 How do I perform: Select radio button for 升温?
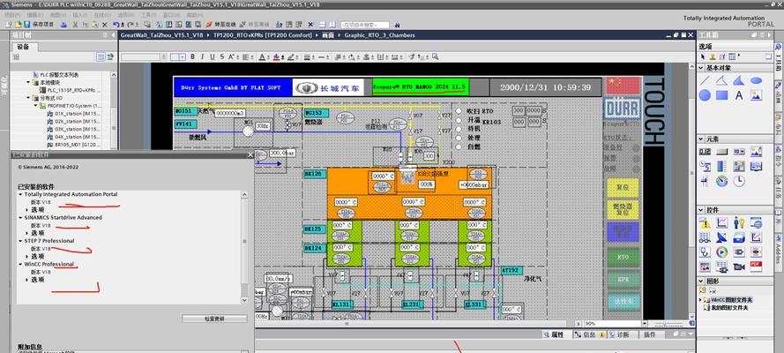(458, 120)
